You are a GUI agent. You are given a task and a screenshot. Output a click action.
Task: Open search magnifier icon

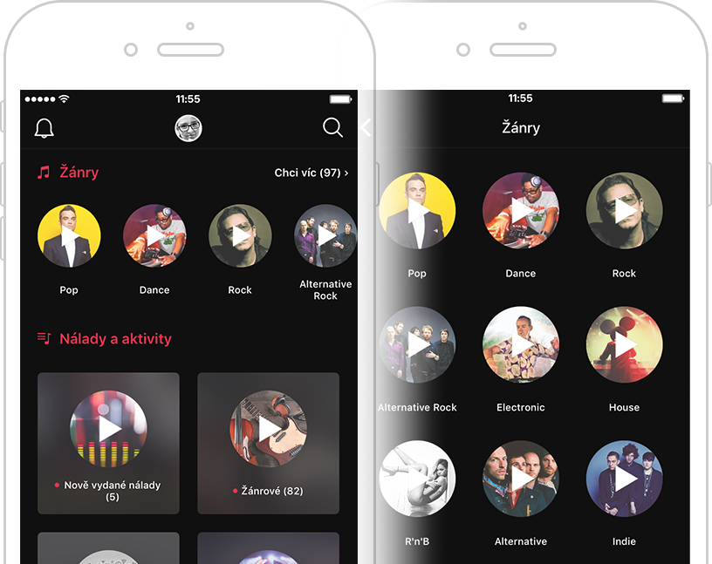(x=332, y=127)
